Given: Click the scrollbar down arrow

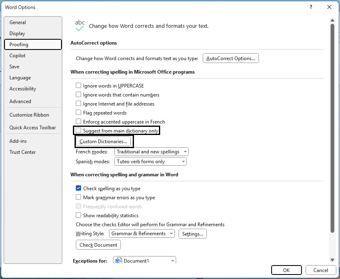Looking at the screenshot, I should [333, 259].
